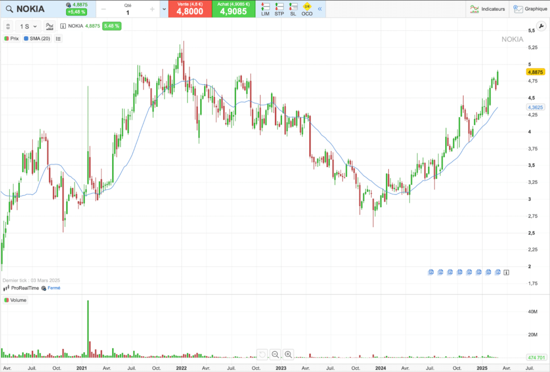Screen dimensions: 550x372
Task: Click the green 5.48 % badge on chart
Action: tap(112, 26)
